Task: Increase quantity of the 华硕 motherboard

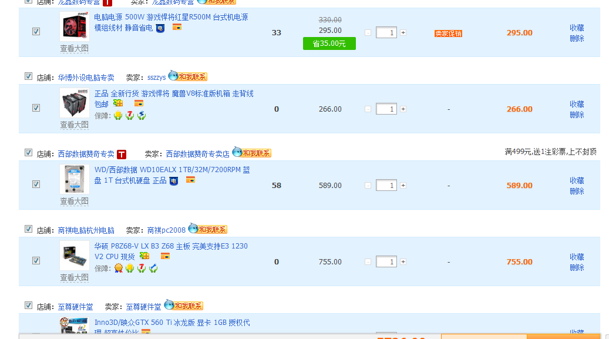Action: [x=403, y=261]
